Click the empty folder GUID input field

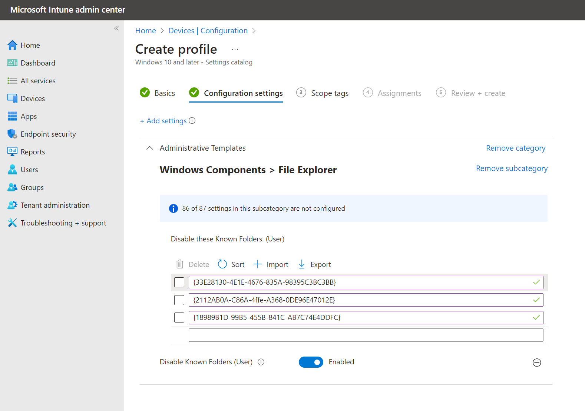coord(366,335)
